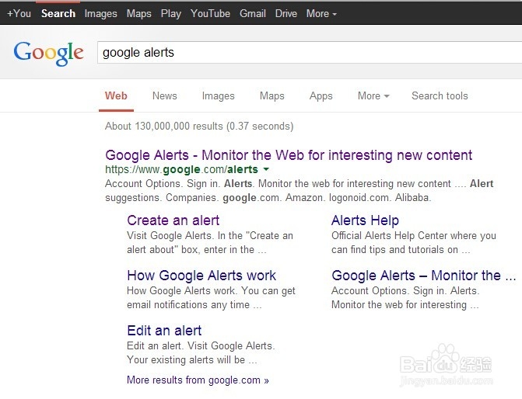Screen dimensions: 522x399
Task: Open the More dropdown in top bar
Action: (321, 14)
